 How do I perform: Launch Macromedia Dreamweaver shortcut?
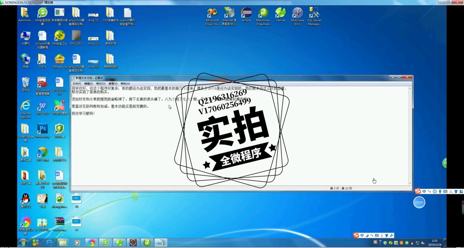pos(263,13)
